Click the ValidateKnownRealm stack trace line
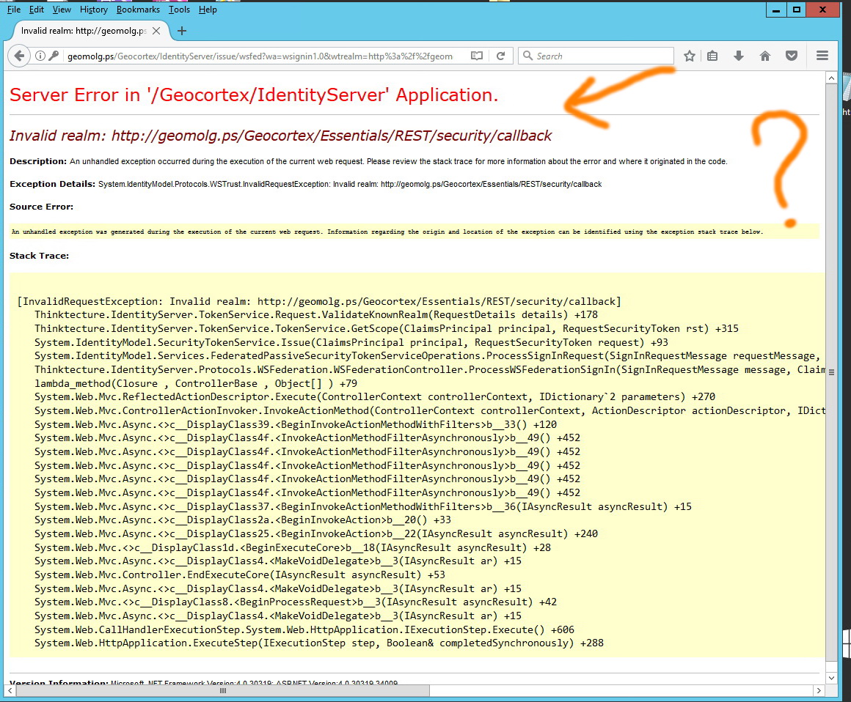Image resolution: width=851 pixels, height=702 pixels. pos(316,315)
